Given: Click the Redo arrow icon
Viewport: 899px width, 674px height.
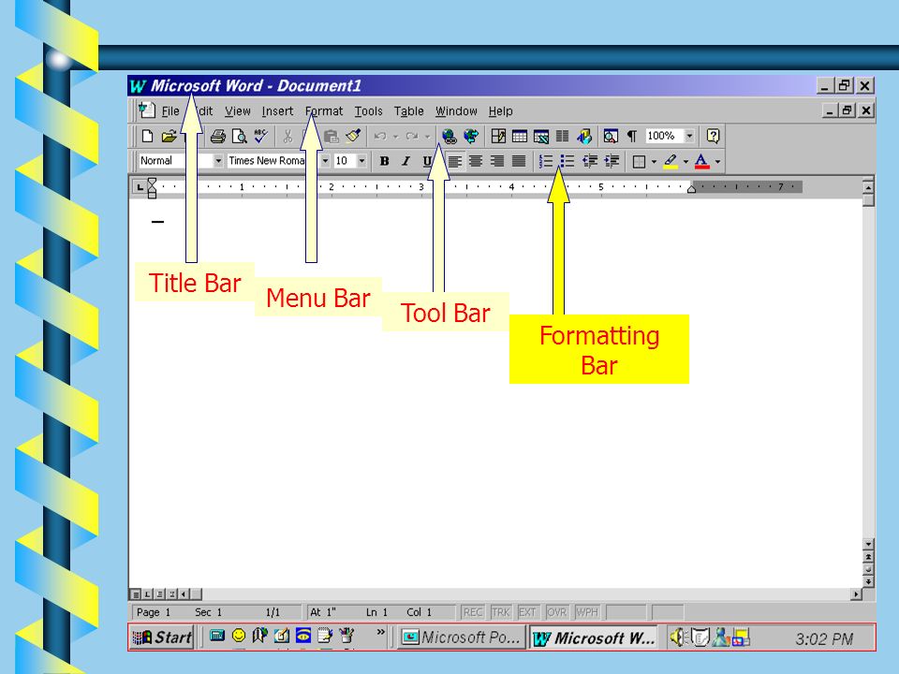Looking at the screenshot, I should [x=412, y=136].
